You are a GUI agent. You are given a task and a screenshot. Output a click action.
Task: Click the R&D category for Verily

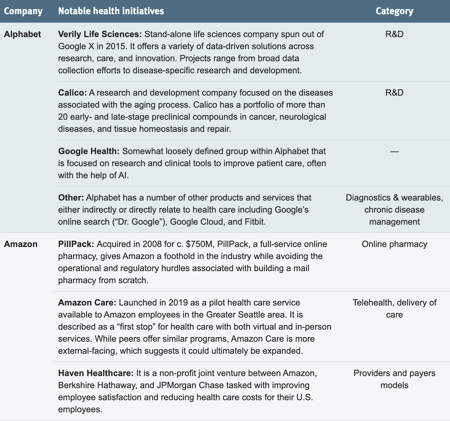pos(394,34)
